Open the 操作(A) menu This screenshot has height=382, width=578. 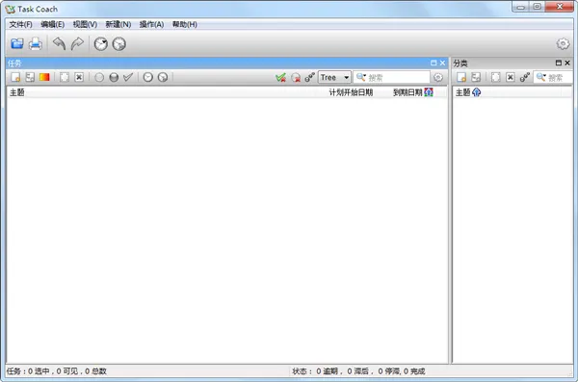coord(151,24)
